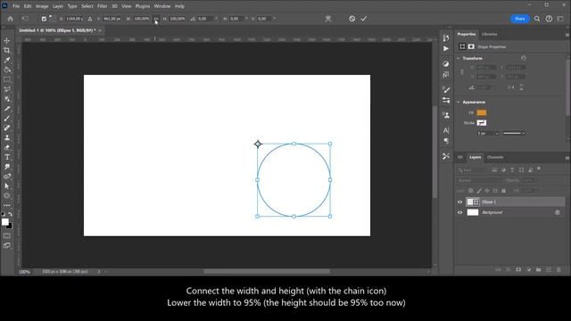
Task: Open the Search magnifier icon at top right
Action: (537, 19)
